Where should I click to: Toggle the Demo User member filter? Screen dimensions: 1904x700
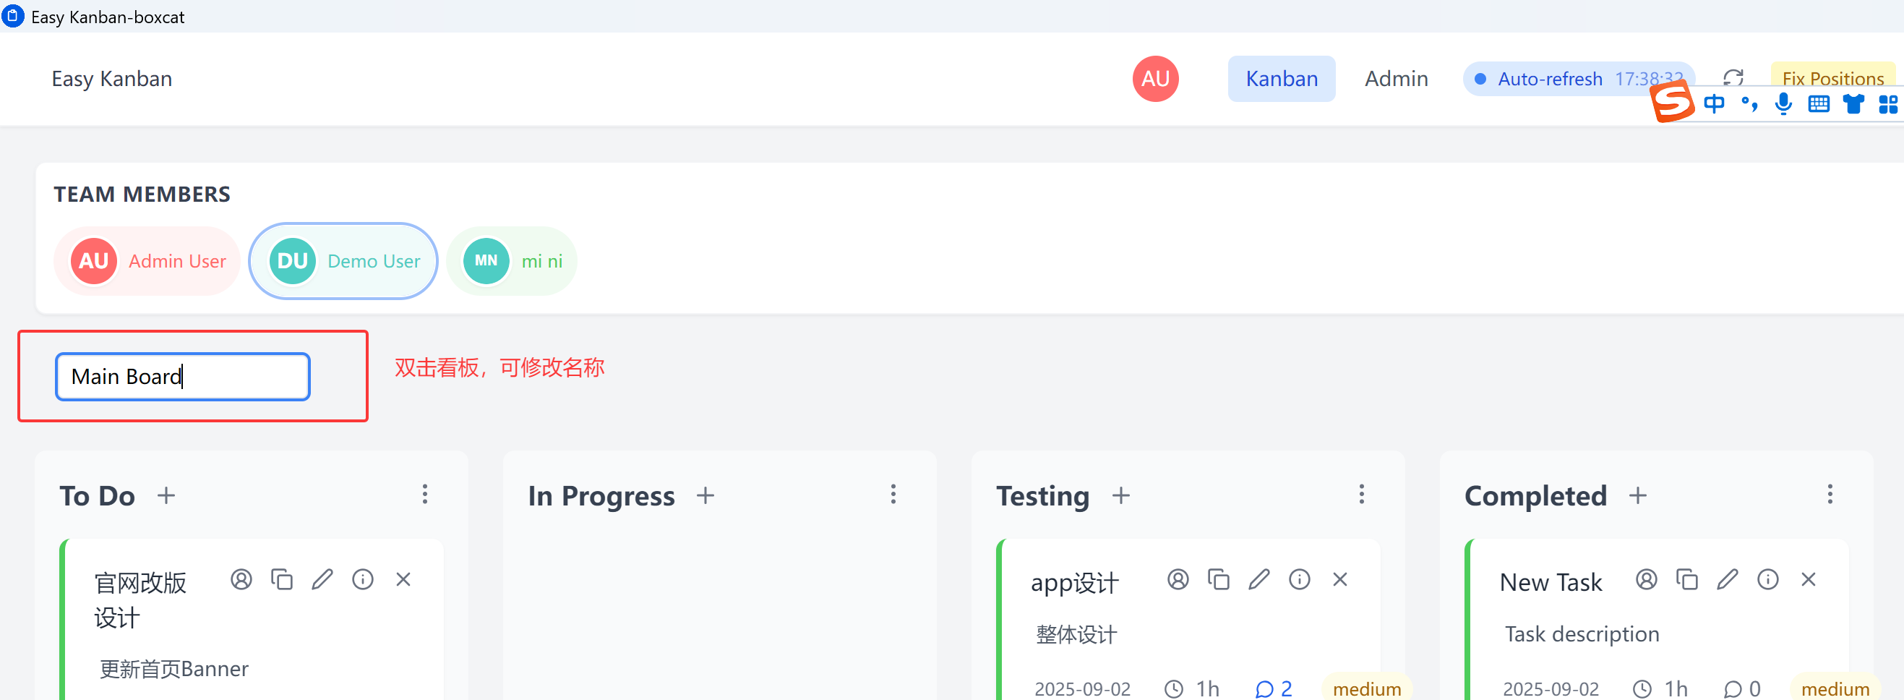(343, 261)
